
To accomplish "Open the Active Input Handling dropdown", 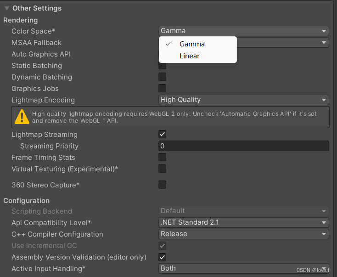I will coord(244,268).
